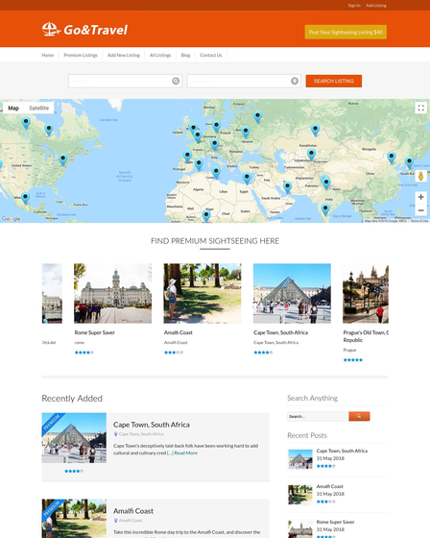Click Cape Town premium listing image

(x=74, y=438)
